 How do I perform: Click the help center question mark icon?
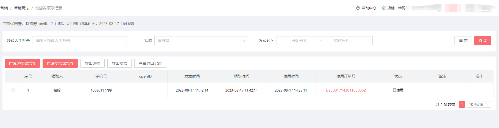coord(358,8)
